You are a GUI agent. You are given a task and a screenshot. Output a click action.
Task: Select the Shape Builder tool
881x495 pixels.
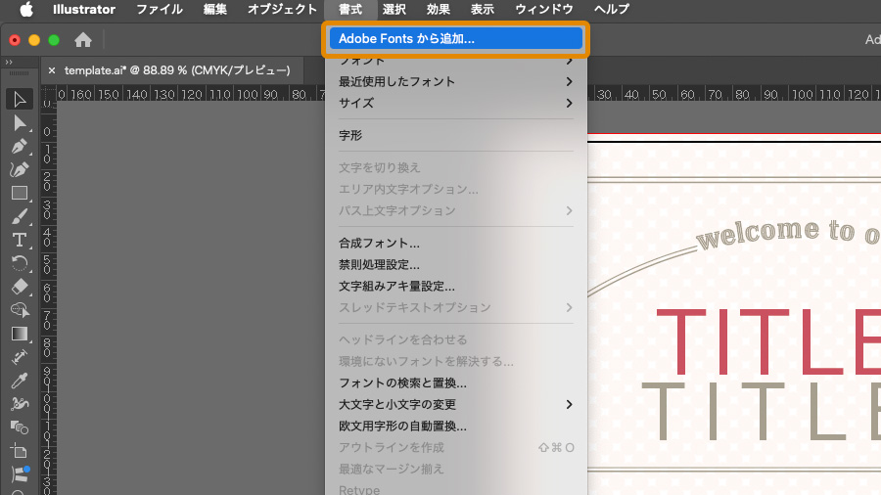20,310
